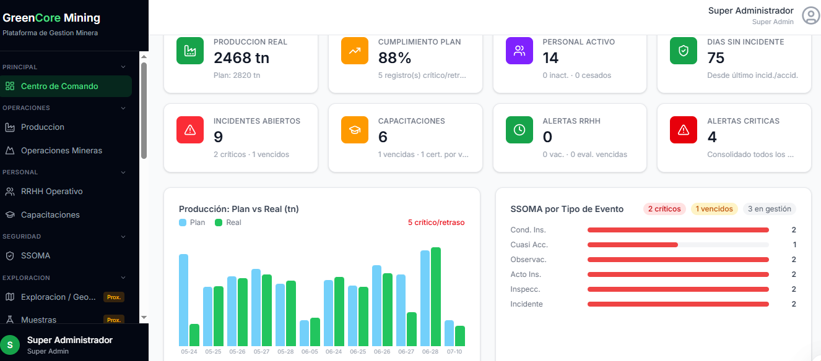
Task: Toggle the Real legend in production chart
Action: (228, 223)
